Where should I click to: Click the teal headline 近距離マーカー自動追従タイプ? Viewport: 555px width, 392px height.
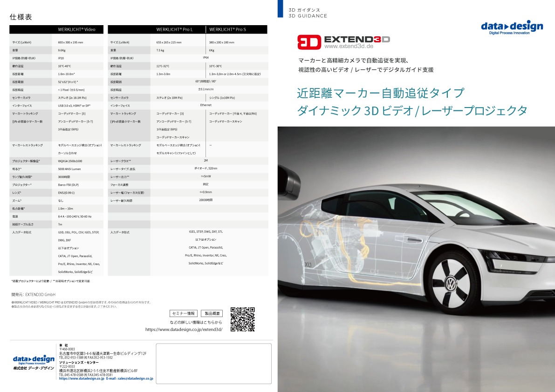tap(381, 93)
